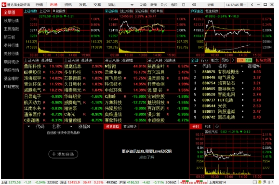Screen dimensions: 279x185
Task: Switch to the 创业板指 index tab
Action: click(126, 11)
